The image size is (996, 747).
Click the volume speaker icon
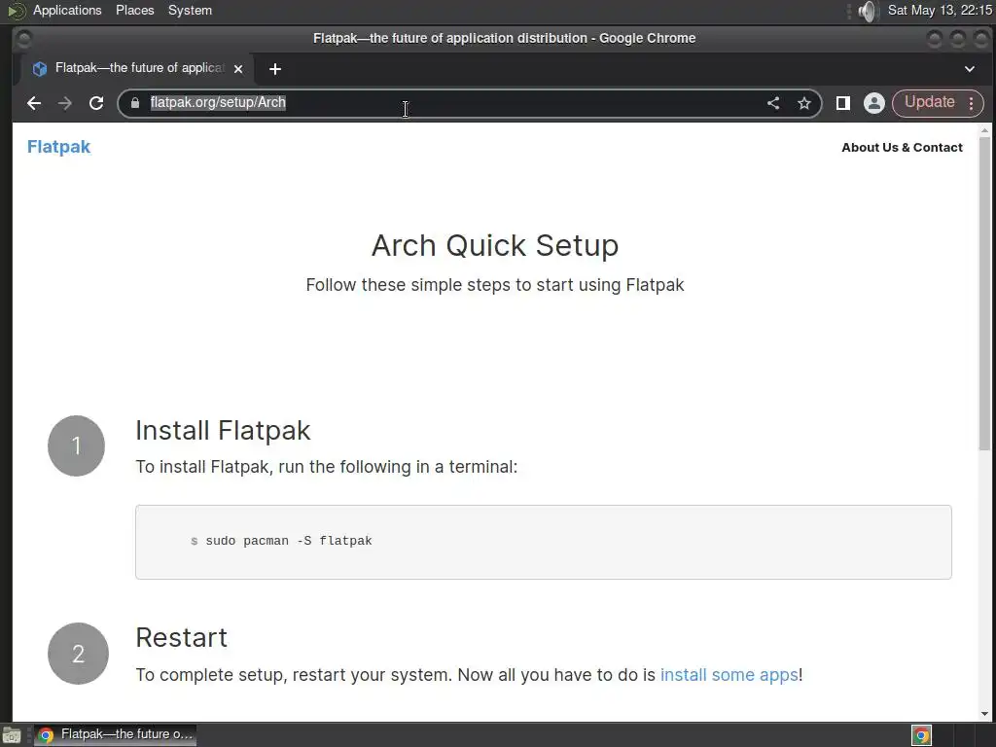[867, 11]
